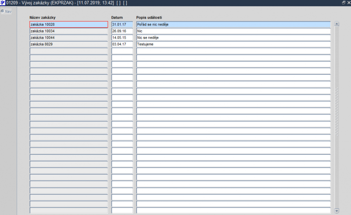Click the date field '03.04.17'

tap(122, 44)
